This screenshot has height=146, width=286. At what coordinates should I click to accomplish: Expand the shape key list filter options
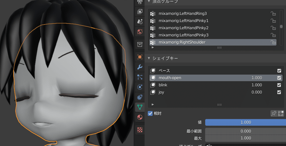click(x=153, y=105)
